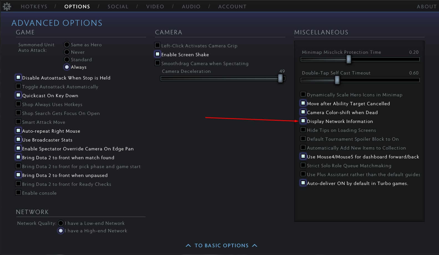This screenshot has width=439, height=255.
Task: Toggle Move after Ability Target Cancelled
Action: pyautogui.click(x=303, y=103)
